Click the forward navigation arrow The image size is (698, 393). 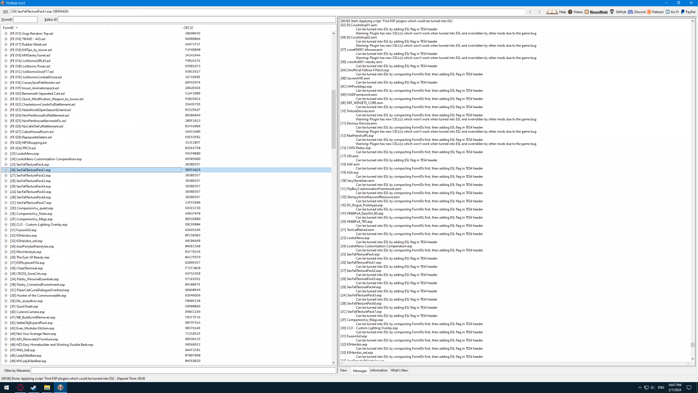539,12
